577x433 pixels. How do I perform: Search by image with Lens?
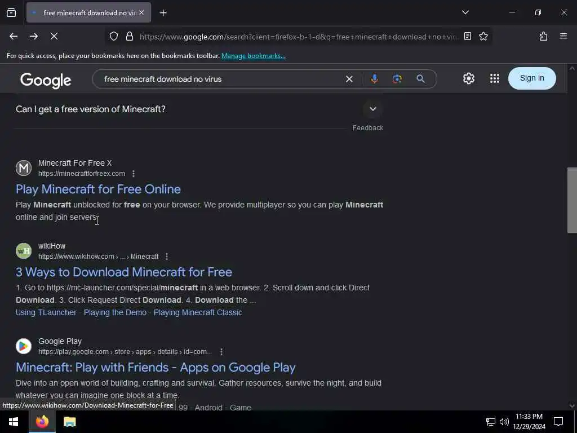pos(397,79)
